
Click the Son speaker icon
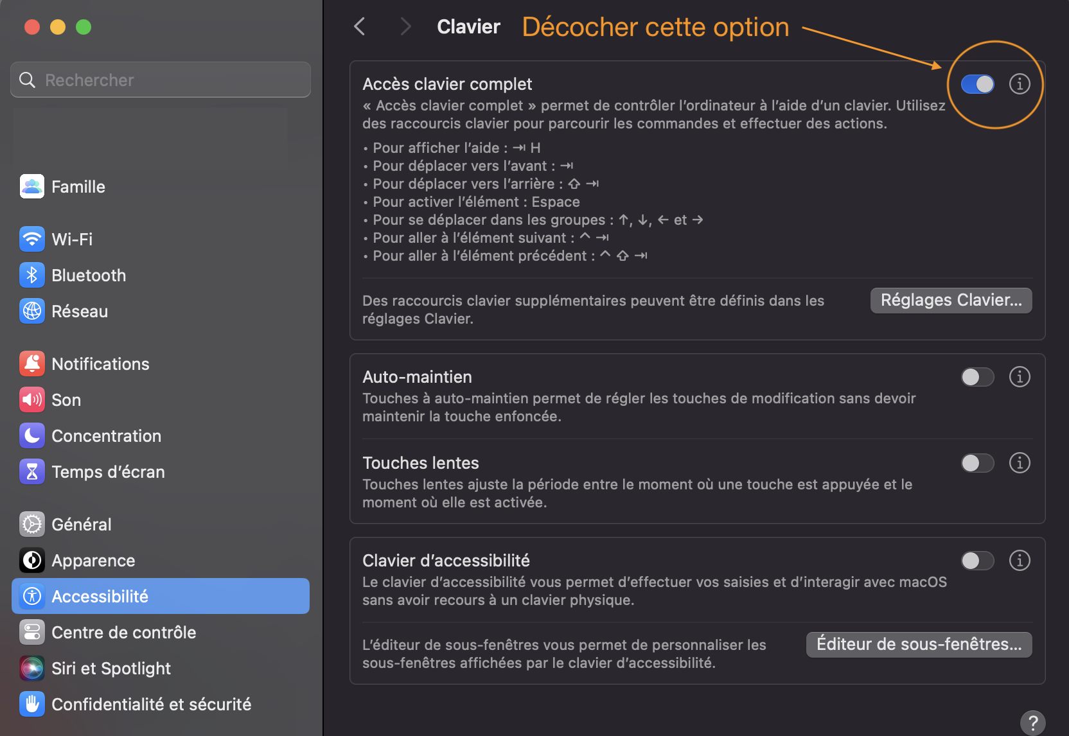32,399
